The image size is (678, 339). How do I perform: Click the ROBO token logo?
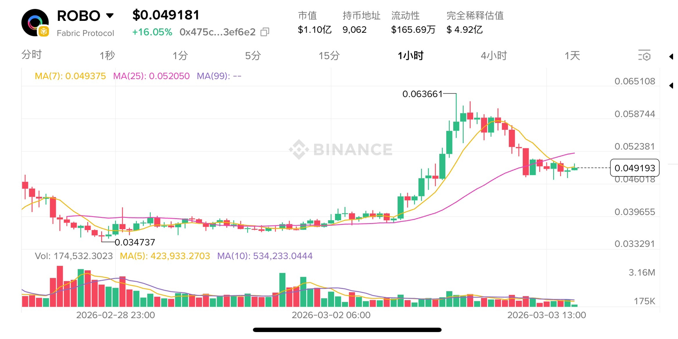(x=34, y=22)
